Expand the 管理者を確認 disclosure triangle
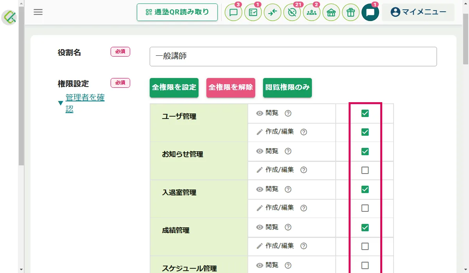 (60, 103)
